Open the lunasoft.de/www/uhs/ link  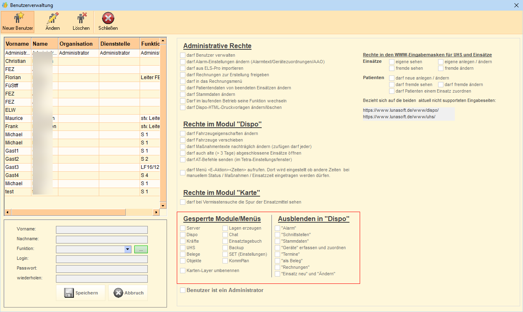pyautogui.click(x=399, y=117)
